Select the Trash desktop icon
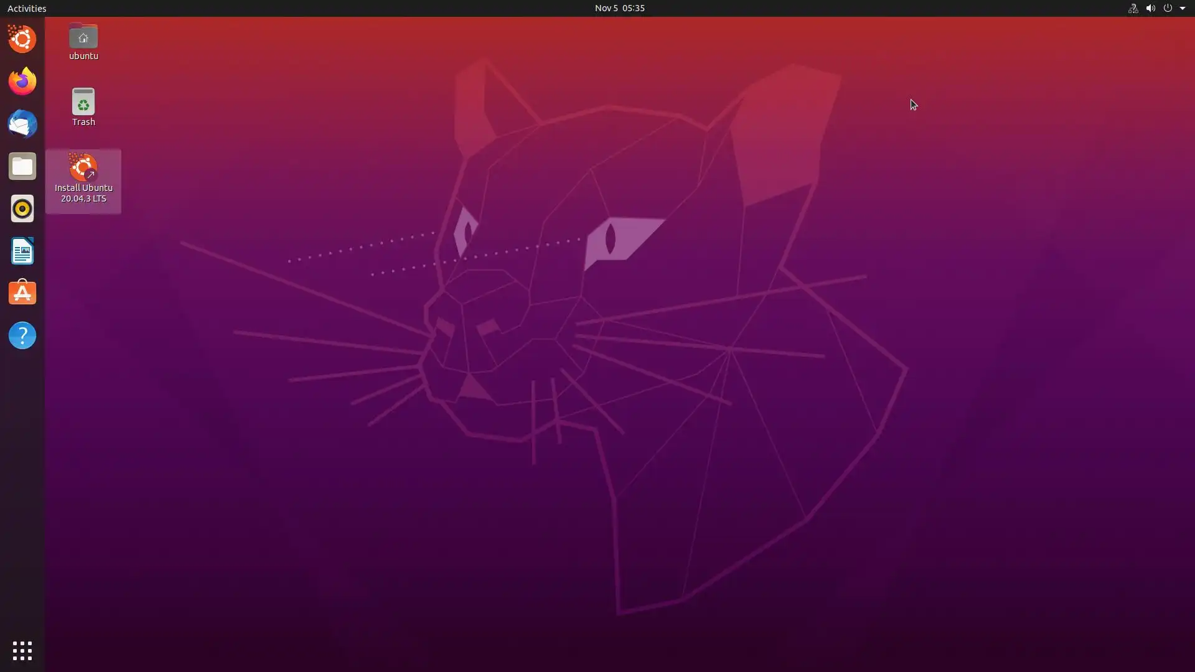The height and width of the screenshot is (672, 1195). click(83, 102)
